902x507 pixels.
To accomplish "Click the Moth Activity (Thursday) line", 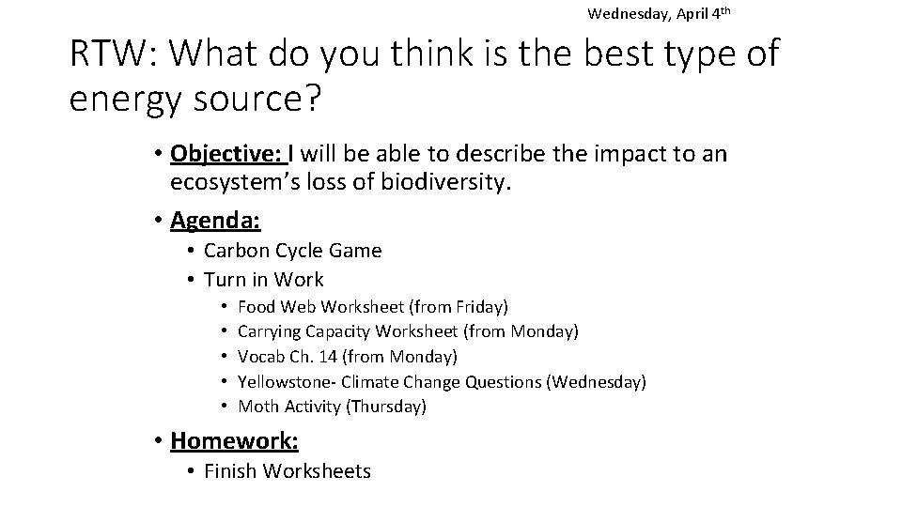I will coord(332,407).
